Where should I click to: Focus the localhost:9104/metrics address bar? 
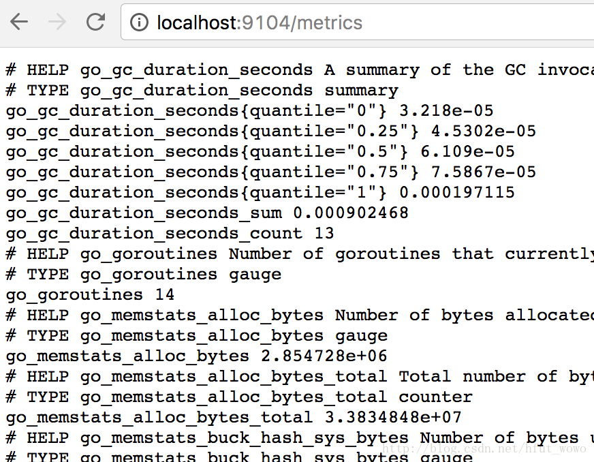(x=357, y=22)
